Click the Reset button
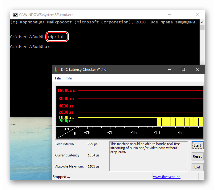215x190 pixels. pyautogui.click(x=197, y=156)
